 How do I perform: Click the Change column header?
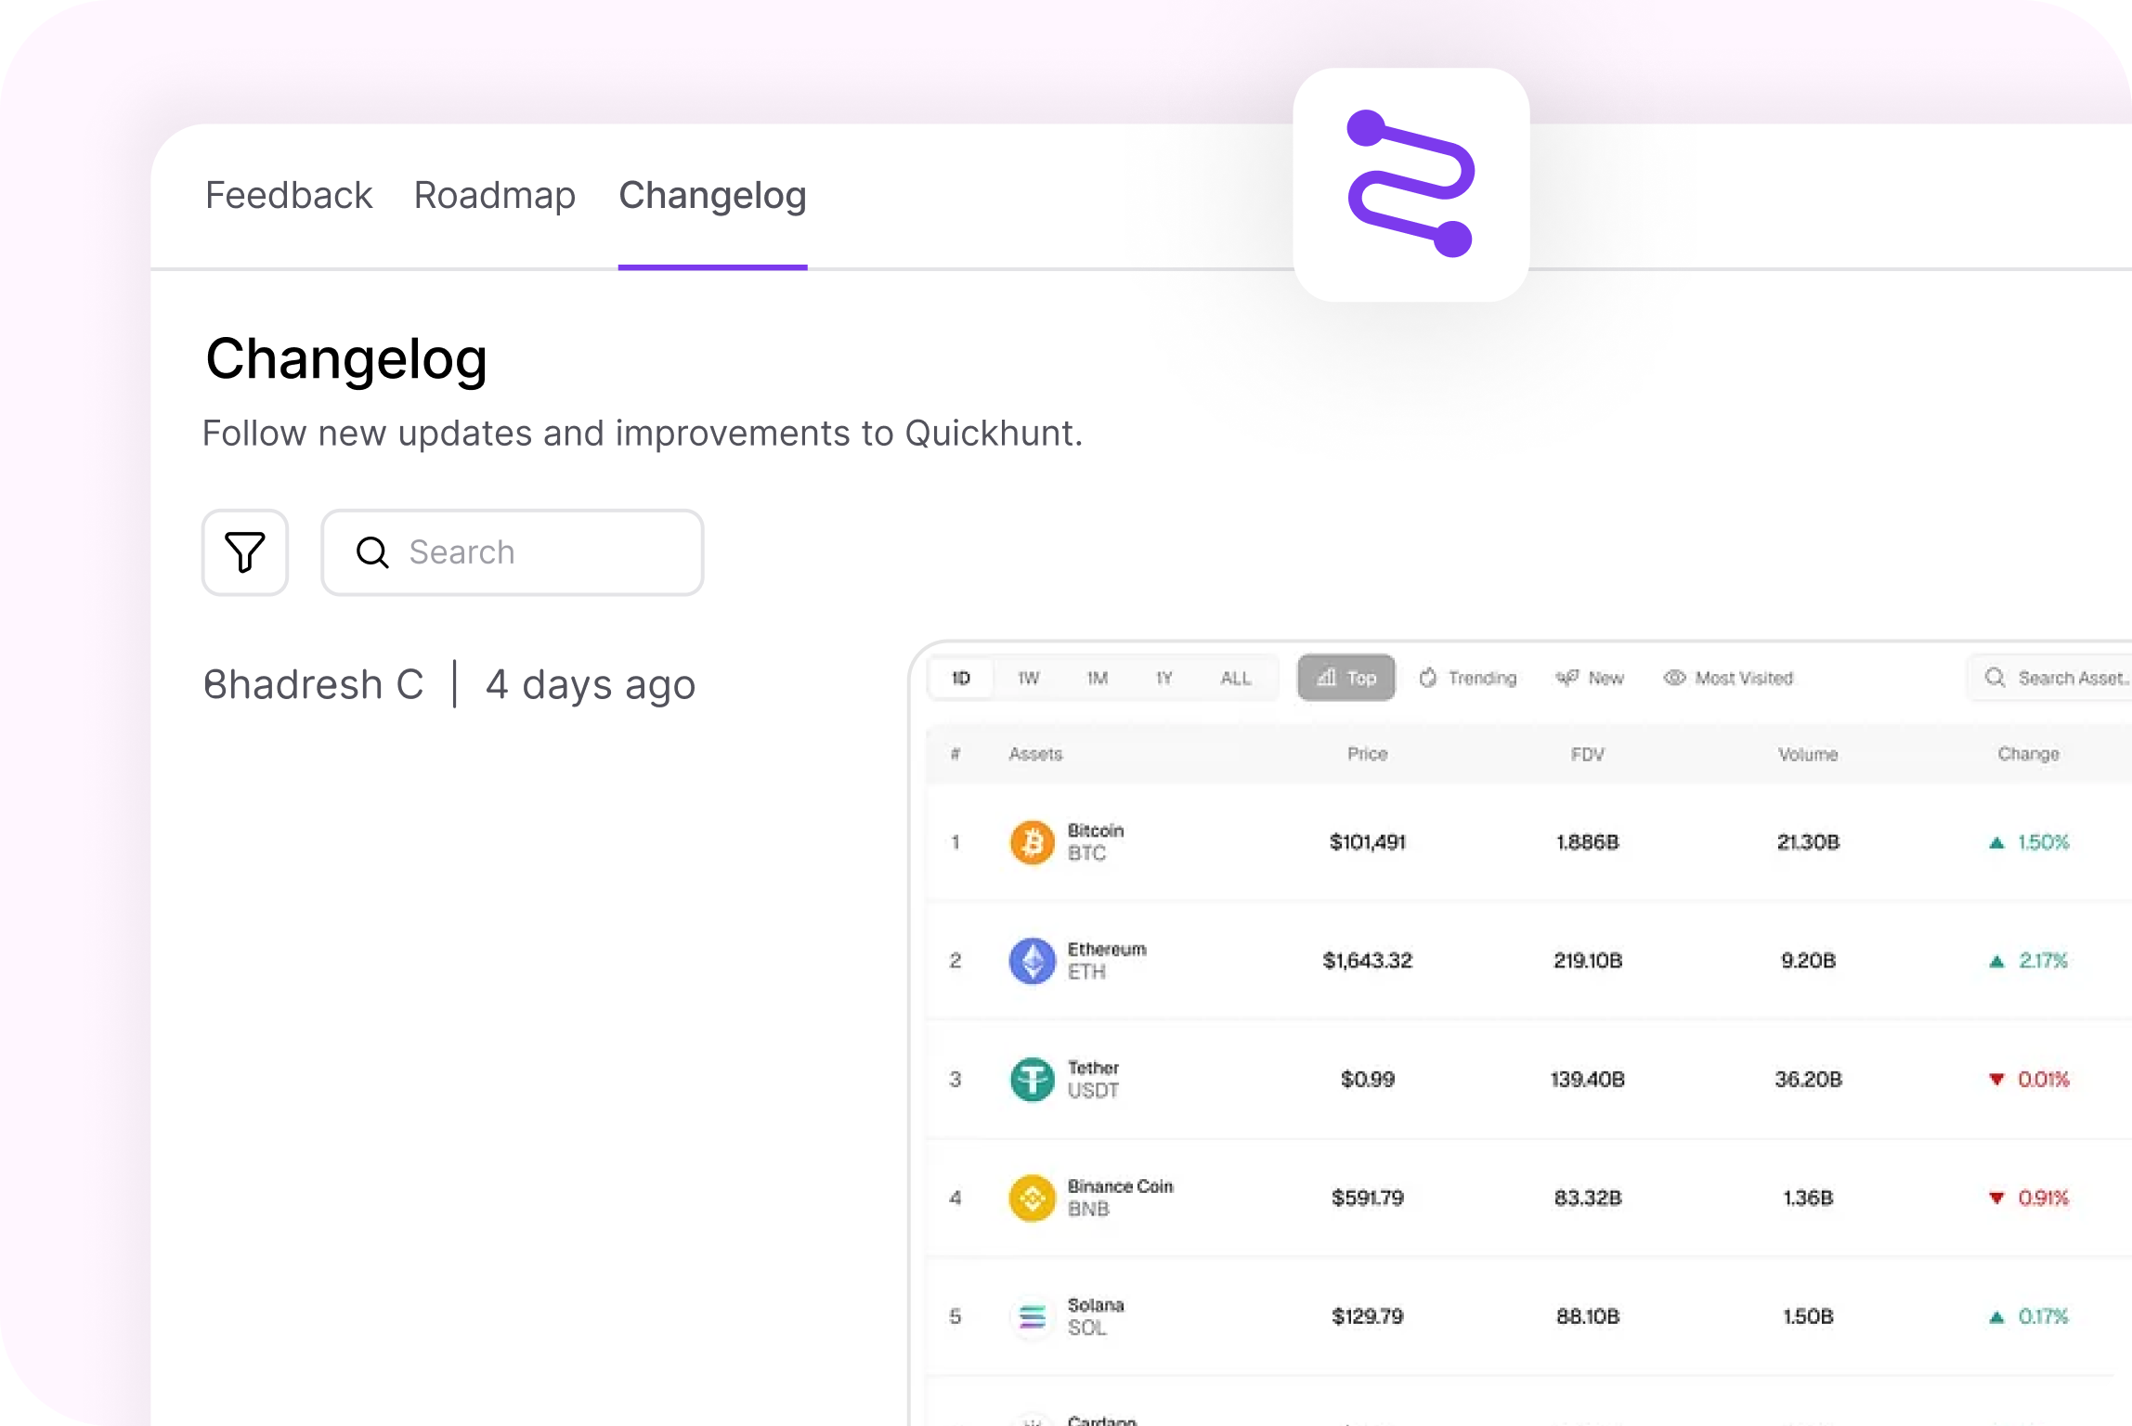[x=2028, y=754]
